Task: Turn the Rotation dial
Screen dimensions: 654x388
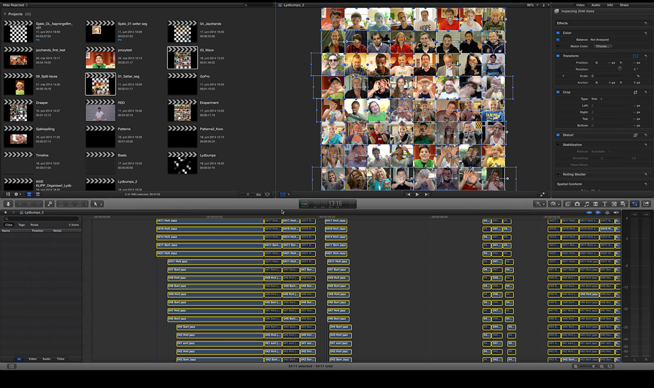Action: pyautogui.click(x=620, y=69)
